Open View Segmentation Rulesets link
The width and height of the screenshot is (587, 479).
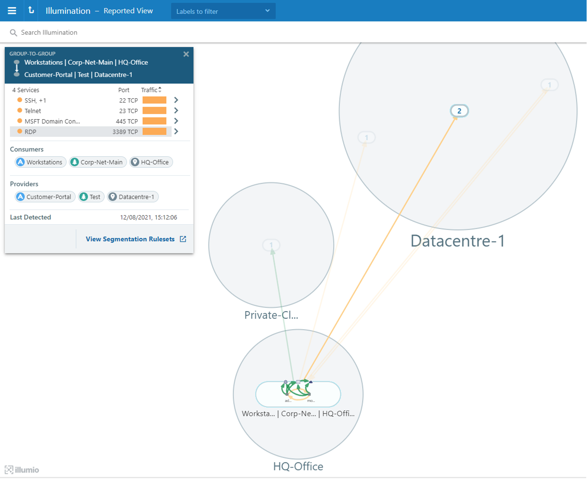pyautogui.click(x=130, y=239)
